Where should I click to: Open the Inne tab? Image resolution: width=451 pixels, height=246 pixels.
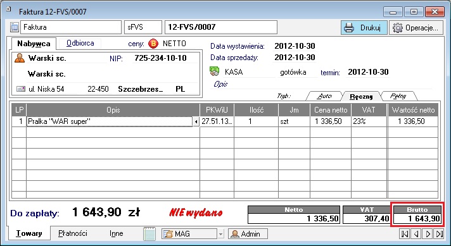pos(116,233)
